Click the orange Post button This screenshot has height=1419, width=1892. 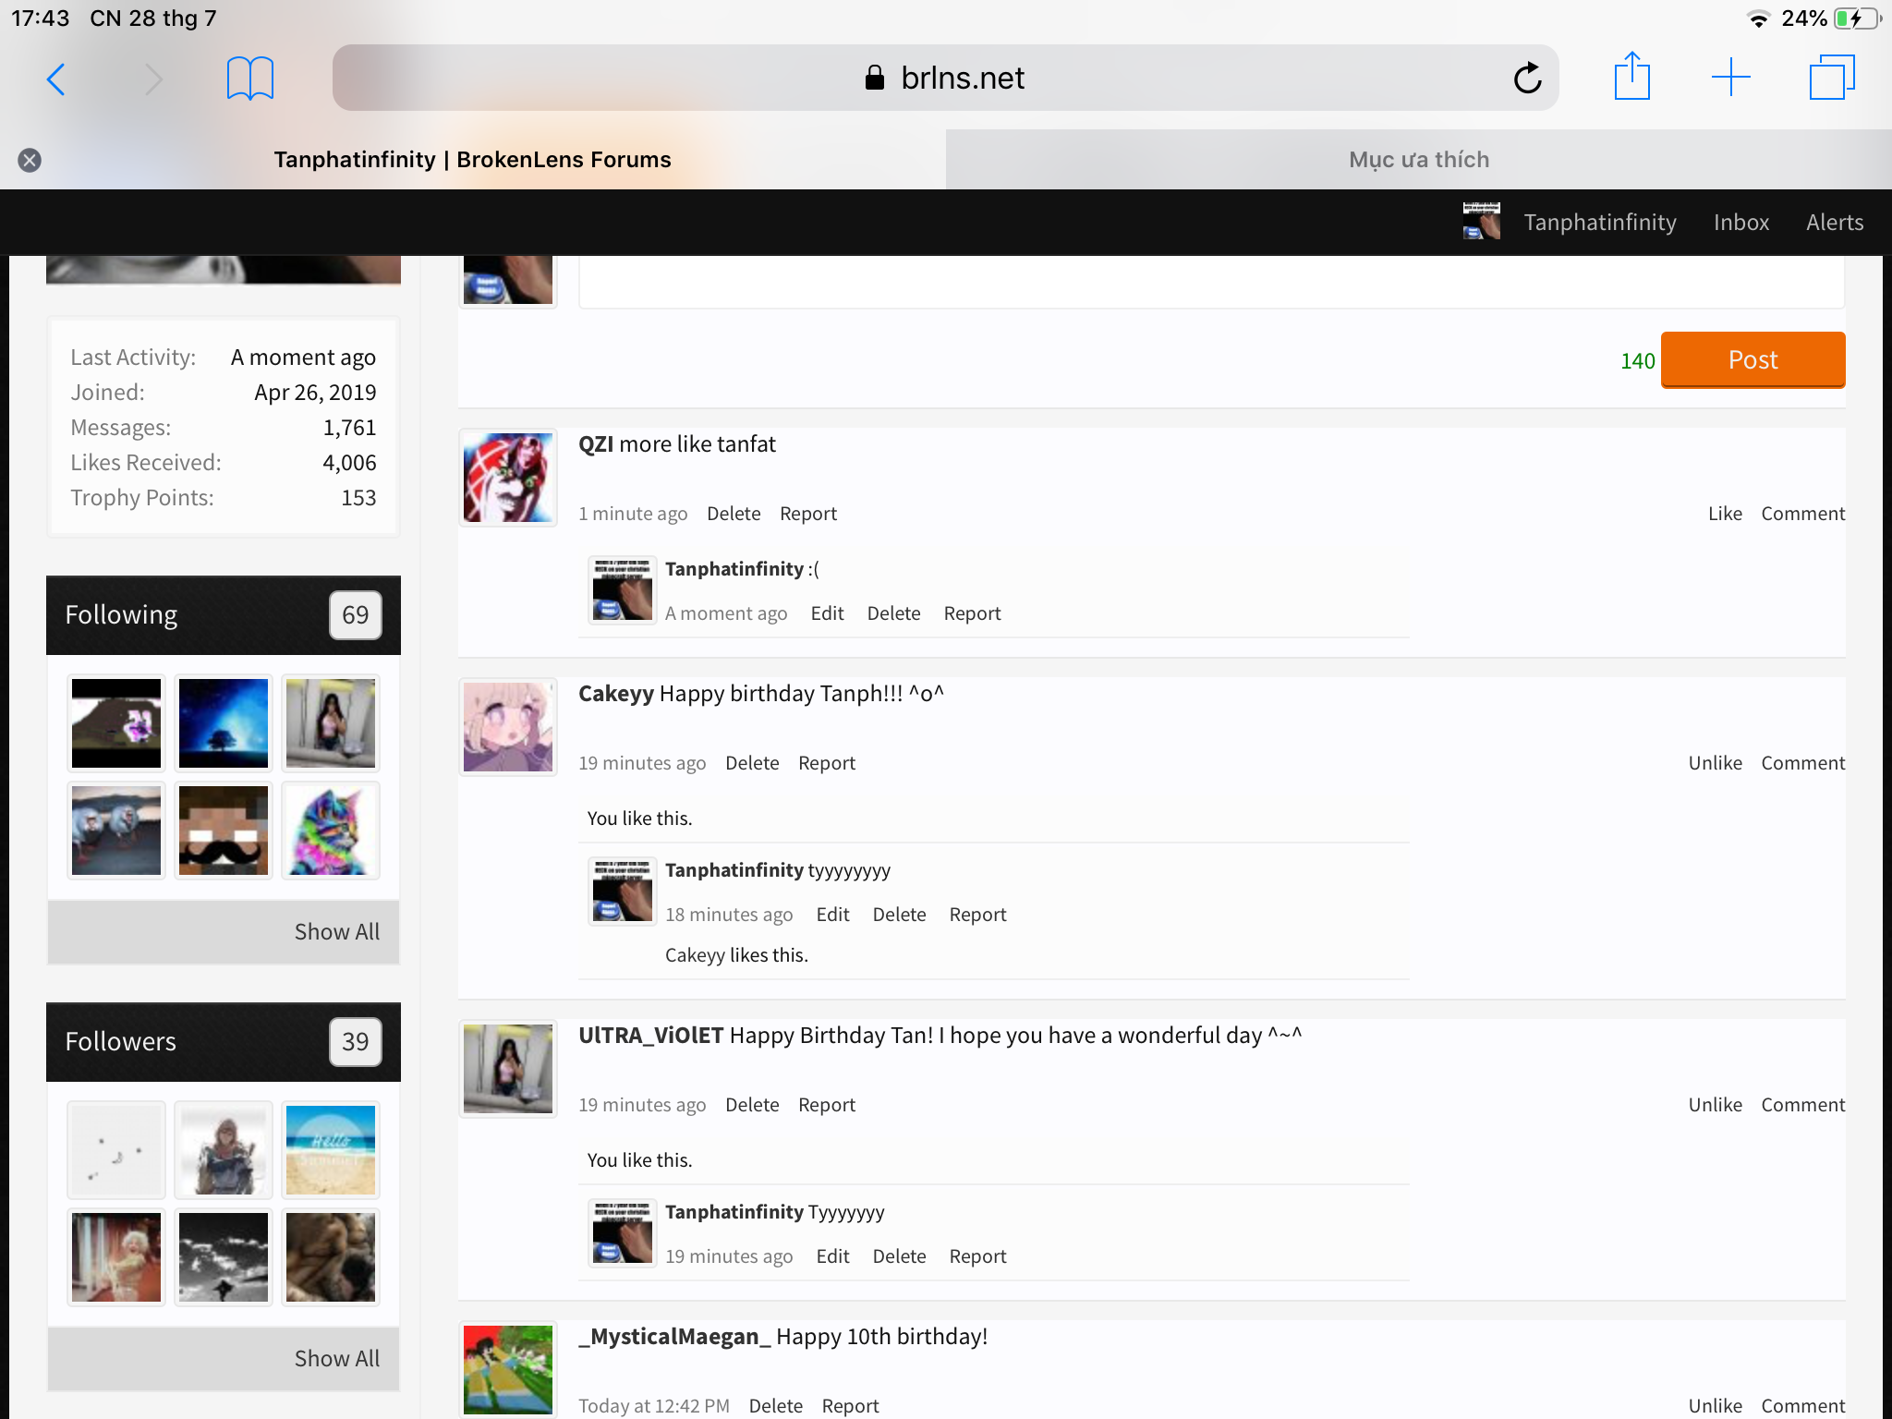click(1753, 360)
